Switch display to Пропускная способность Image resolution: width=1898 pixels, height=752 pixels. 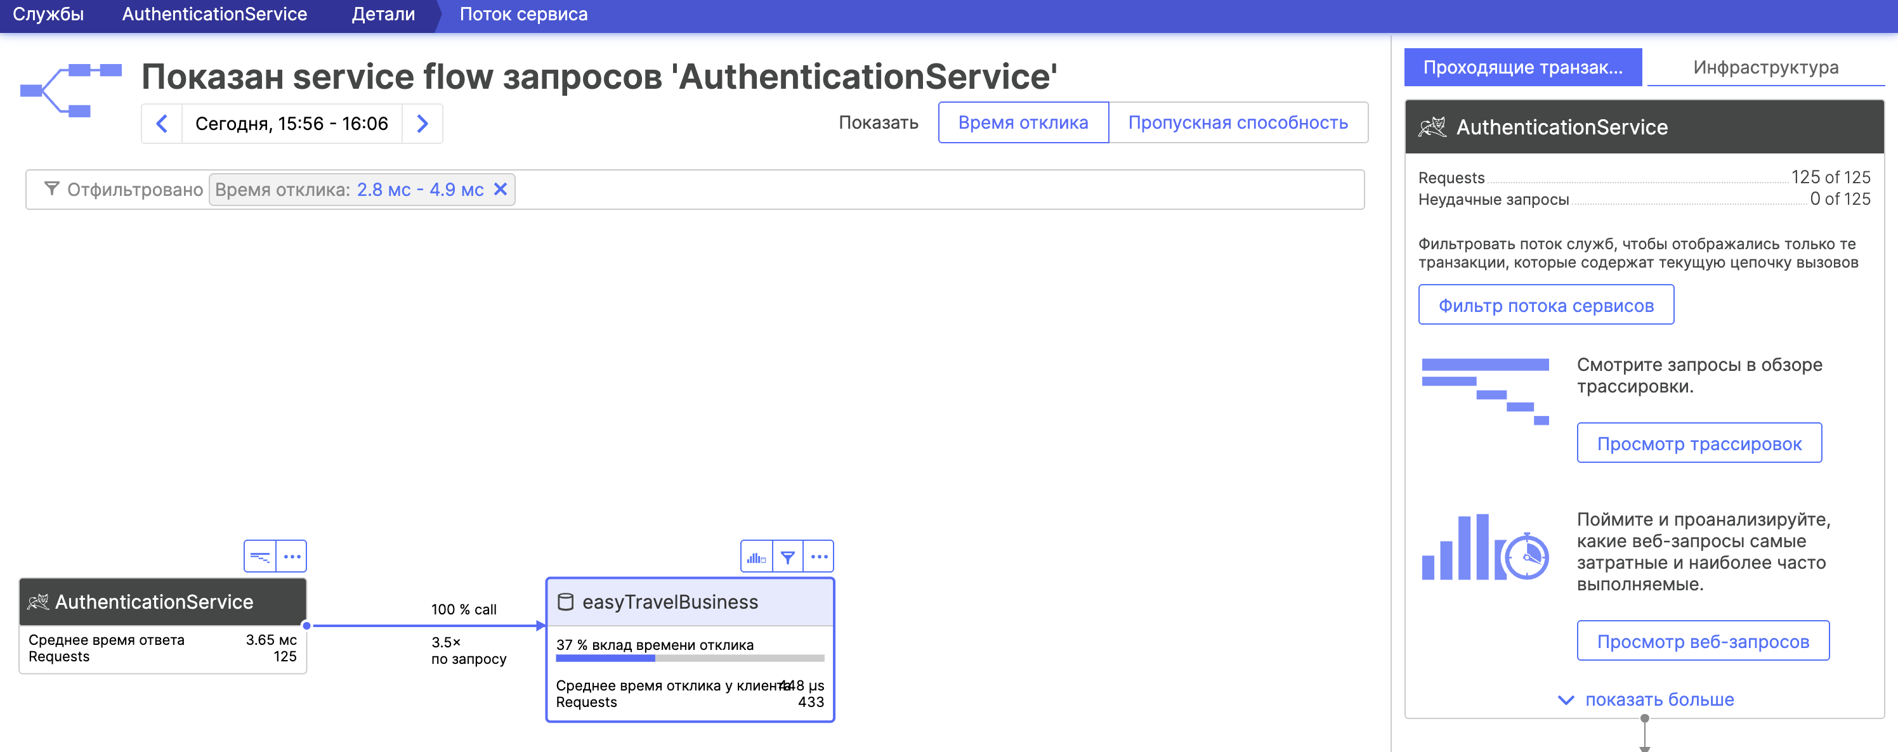[1238, 122]
